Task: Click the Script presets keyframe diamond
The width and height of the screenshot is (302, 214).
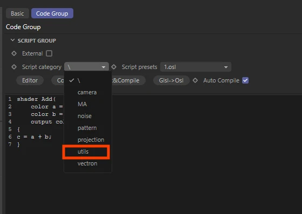Action: [114, 67]
